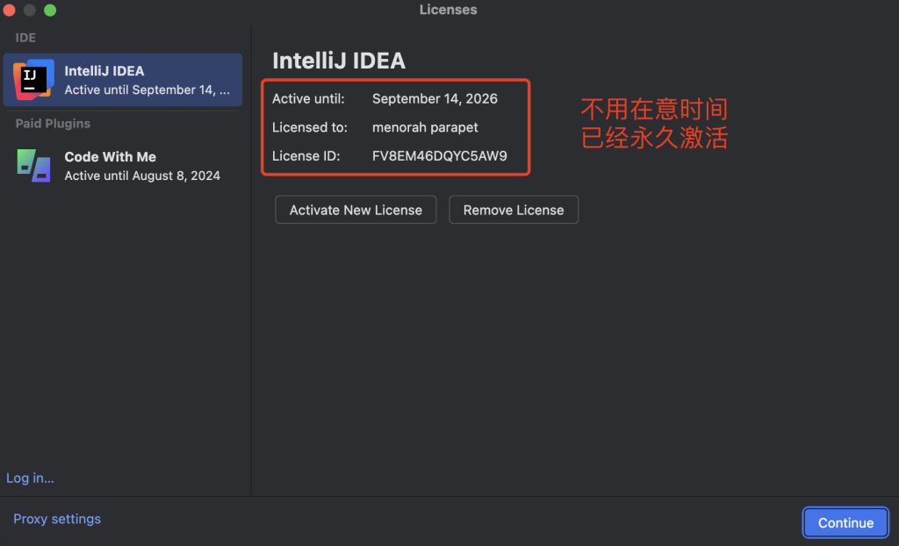Click the yellow minimize window button
The width and height of the screenshot is (899, 546).
point(30,11)
